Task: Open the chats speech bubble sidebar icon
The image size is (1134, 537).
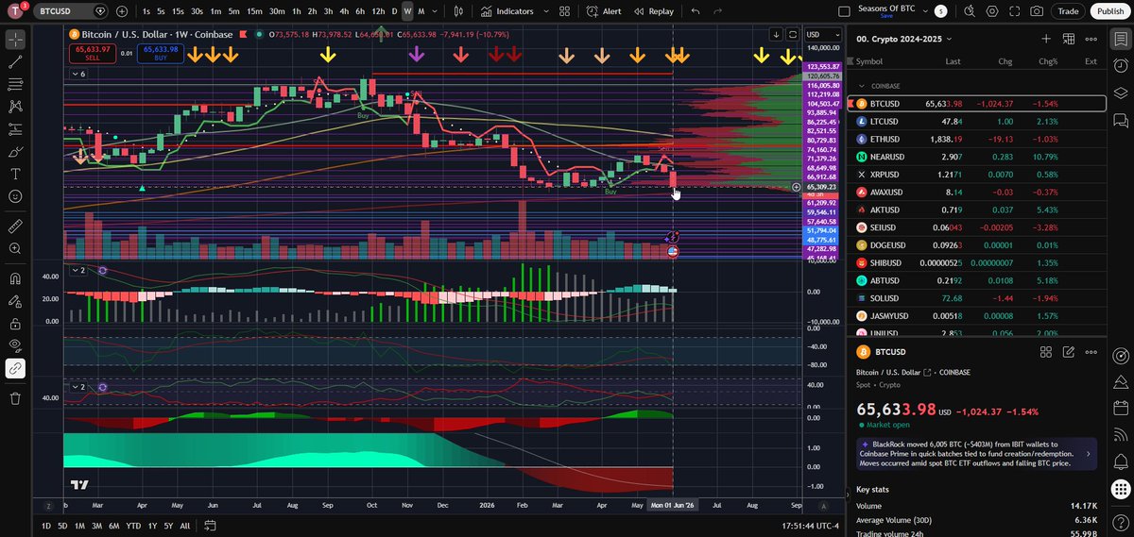Action: [1120, 120]
